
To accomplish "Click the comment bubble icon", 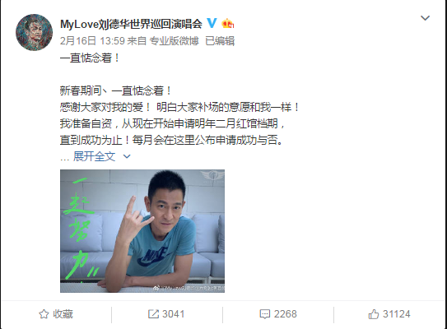I will click(x=265, y=314).
